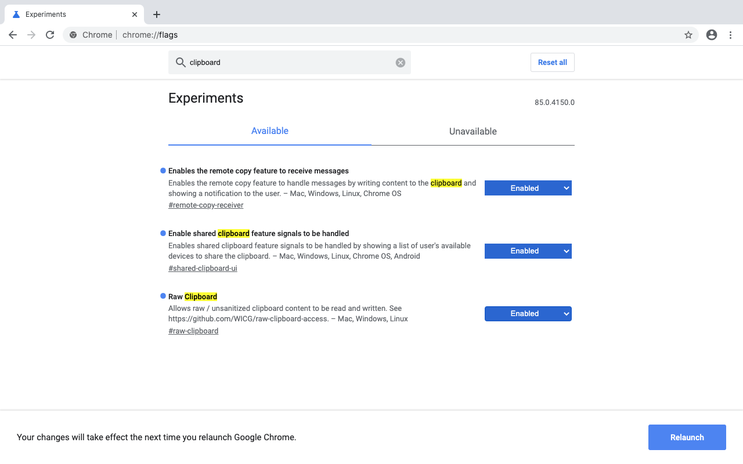Reload the flags page
This screenshot has width=743, height=464.
pos(50,35)
